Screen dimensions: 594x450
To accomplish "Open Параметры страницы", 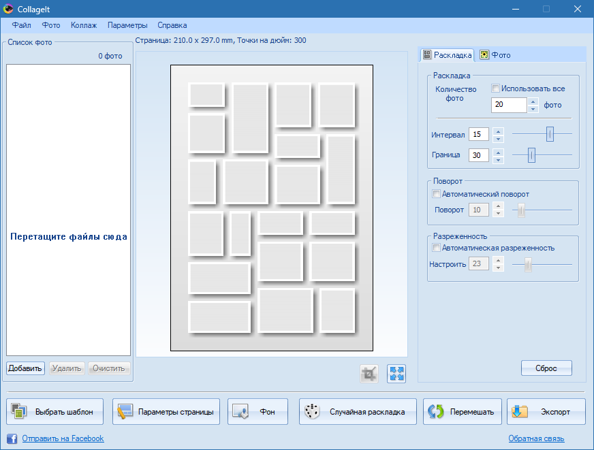I will click(x=166, y=411).
